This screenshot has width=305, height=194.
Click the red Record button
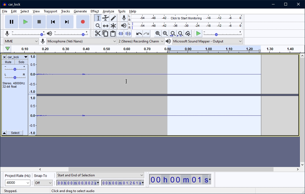[83, 22]
